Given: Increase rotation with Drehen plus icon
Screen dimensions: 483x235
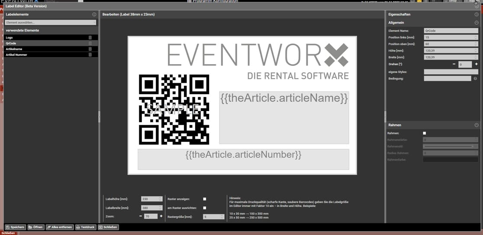Looking at the screenshot, I should pyautogui.click(x=476, y=64).
